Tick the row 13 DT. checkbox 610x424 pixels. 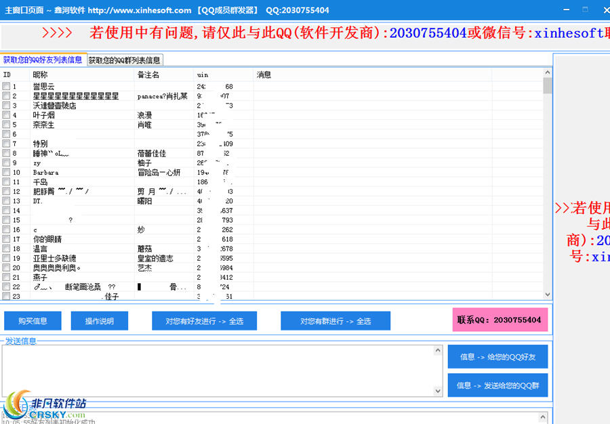[x=6, y=200]
